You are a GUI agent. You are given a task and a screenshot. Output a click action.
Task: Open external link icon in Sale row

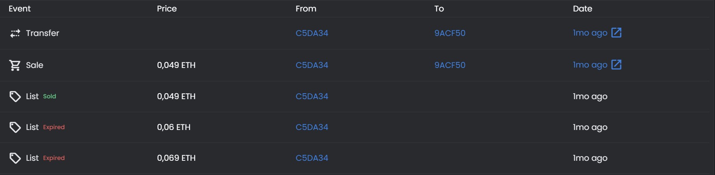coord(616,65)
